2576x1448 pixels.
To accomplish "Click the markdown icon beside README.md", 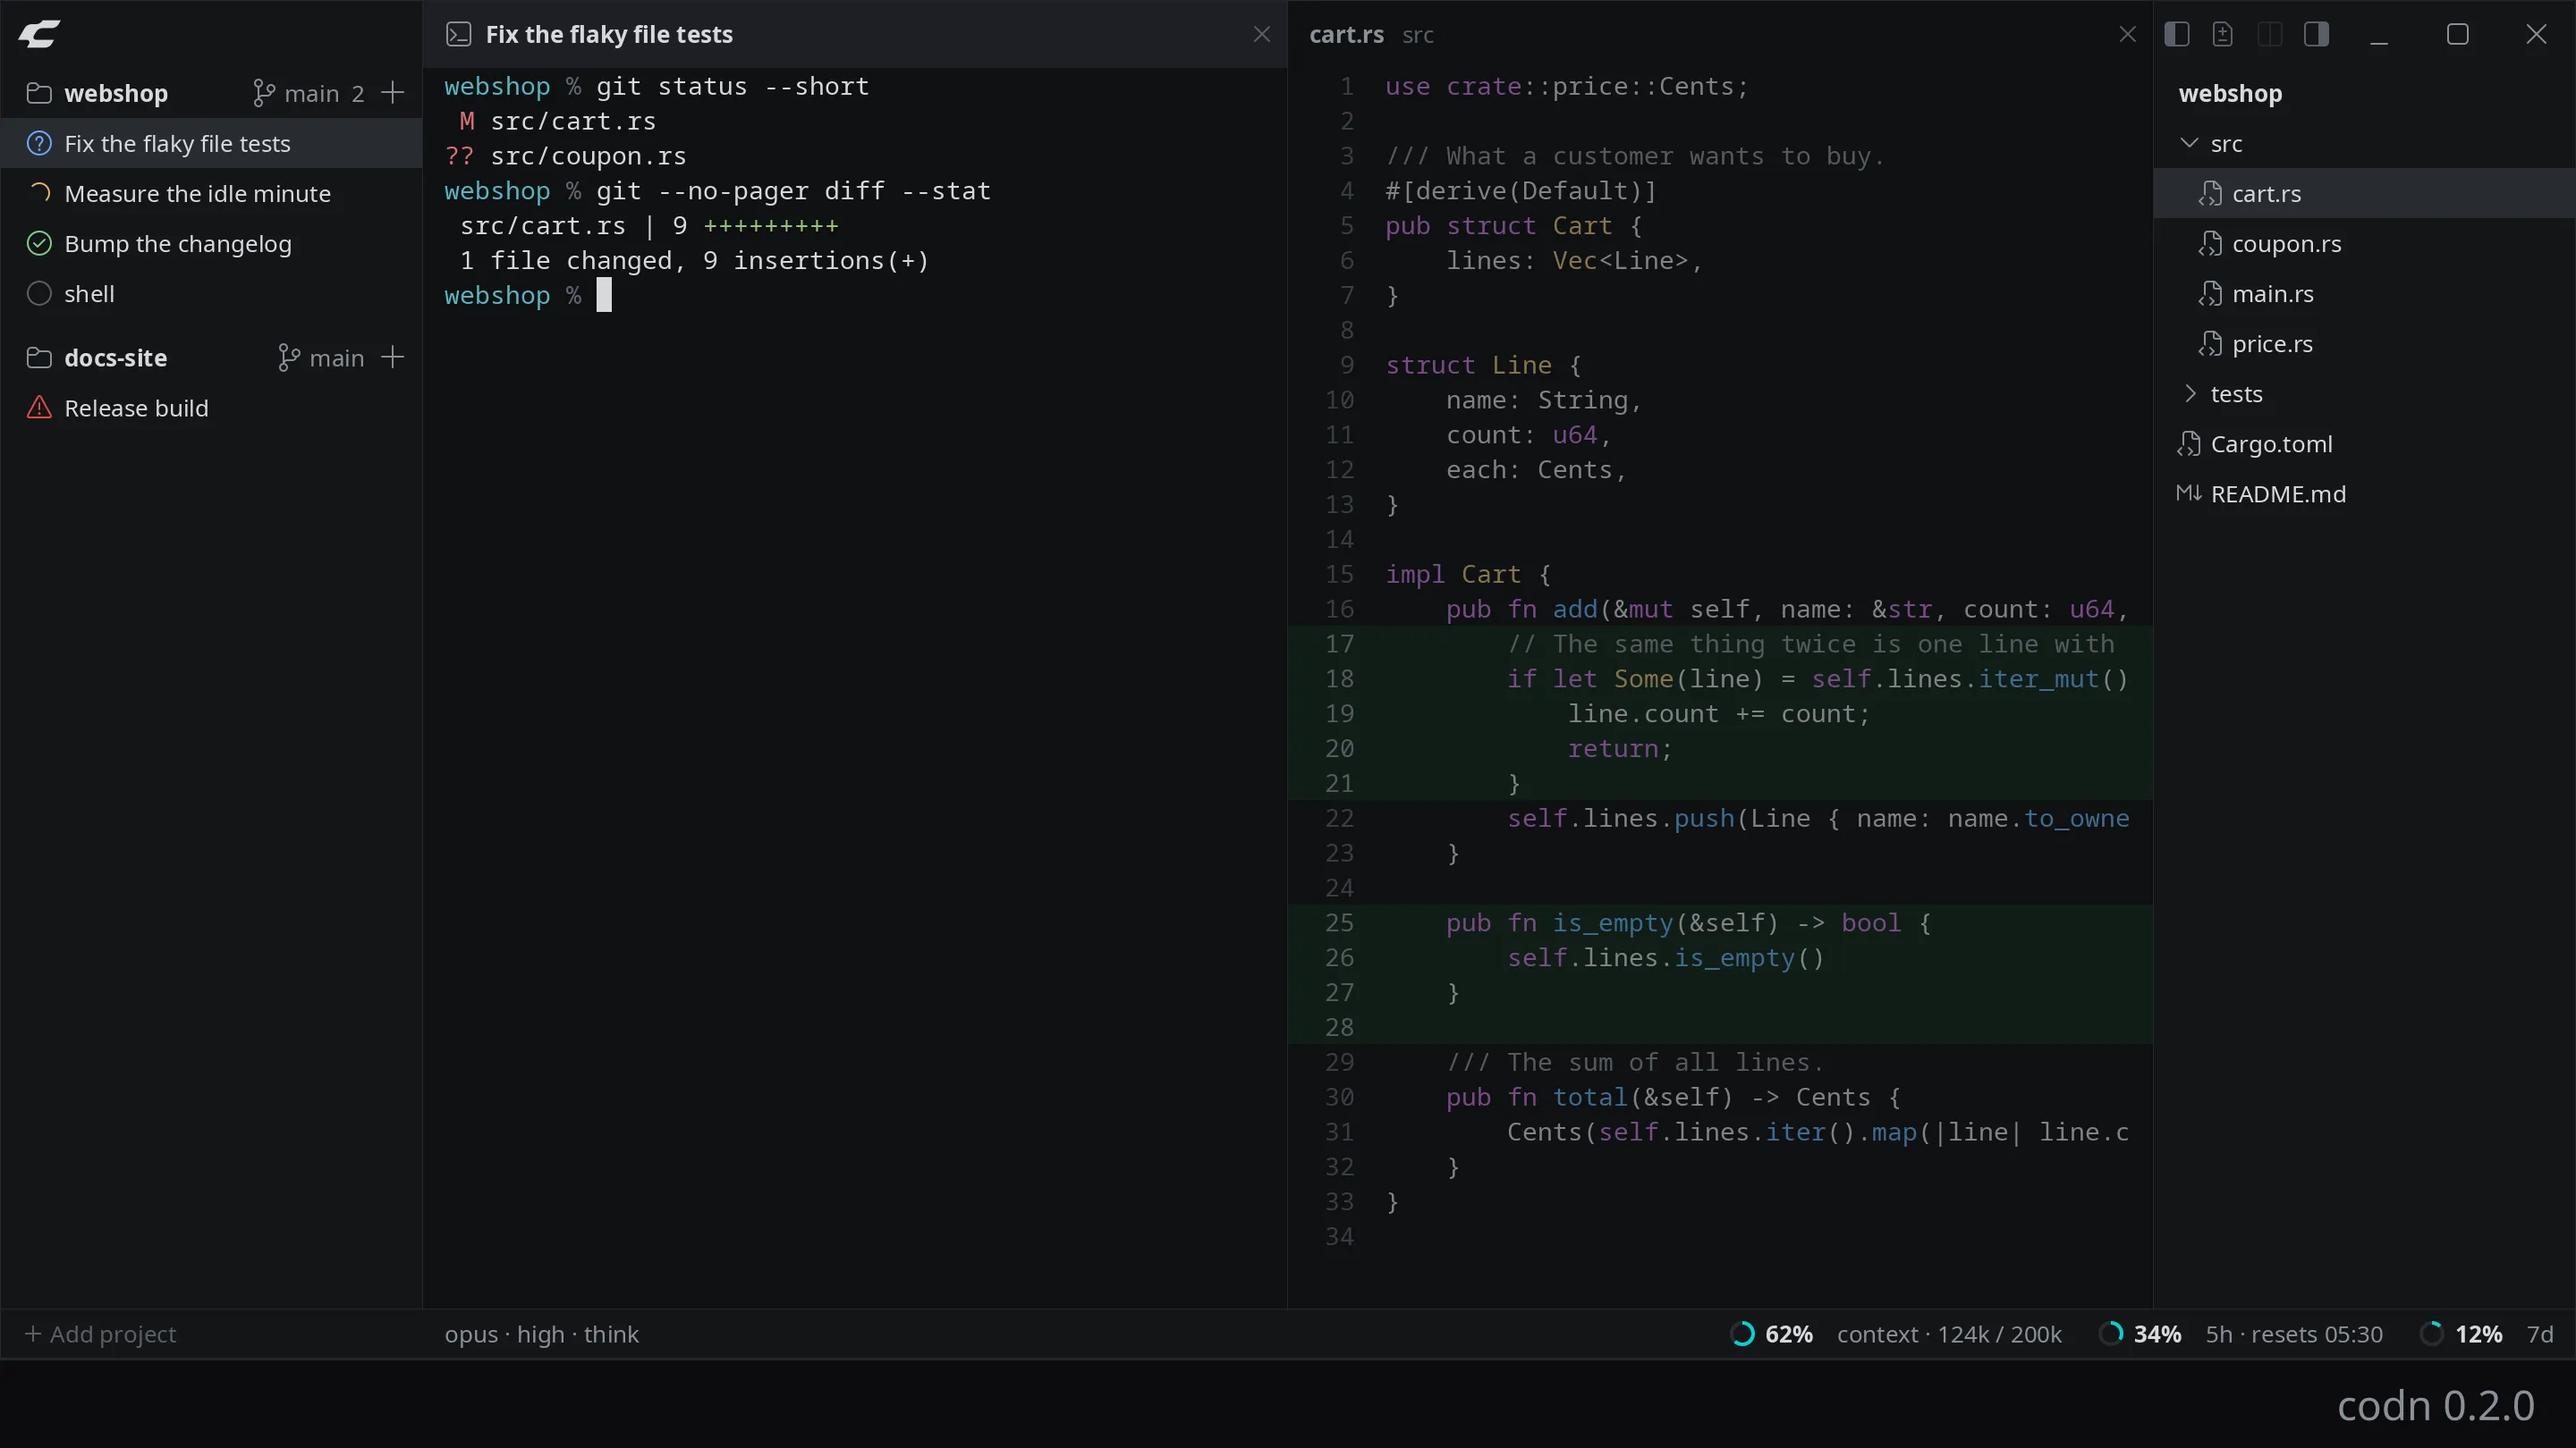I will click(2189, 492).
